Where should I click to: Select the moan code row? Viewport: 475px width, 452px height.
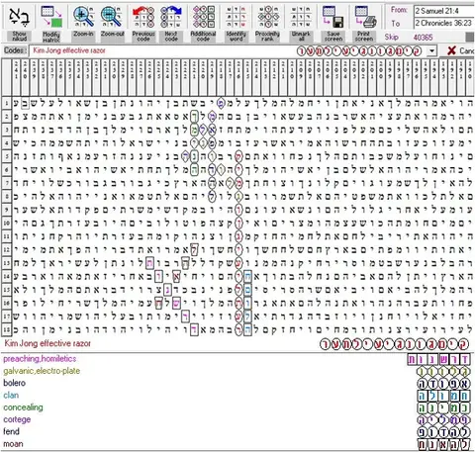237,444
